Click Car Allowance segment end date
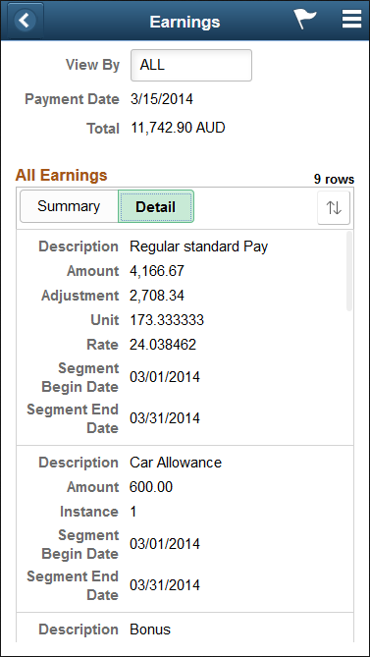The image size is (370, 657). click(165, 585)
